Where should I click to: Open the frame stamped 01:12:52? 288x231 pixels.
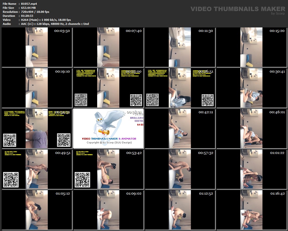pyautogui.click(x=180, y=210)
